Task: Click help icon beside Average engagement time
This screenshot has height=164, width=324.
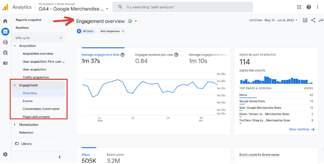Action: (x=123, y=55)
